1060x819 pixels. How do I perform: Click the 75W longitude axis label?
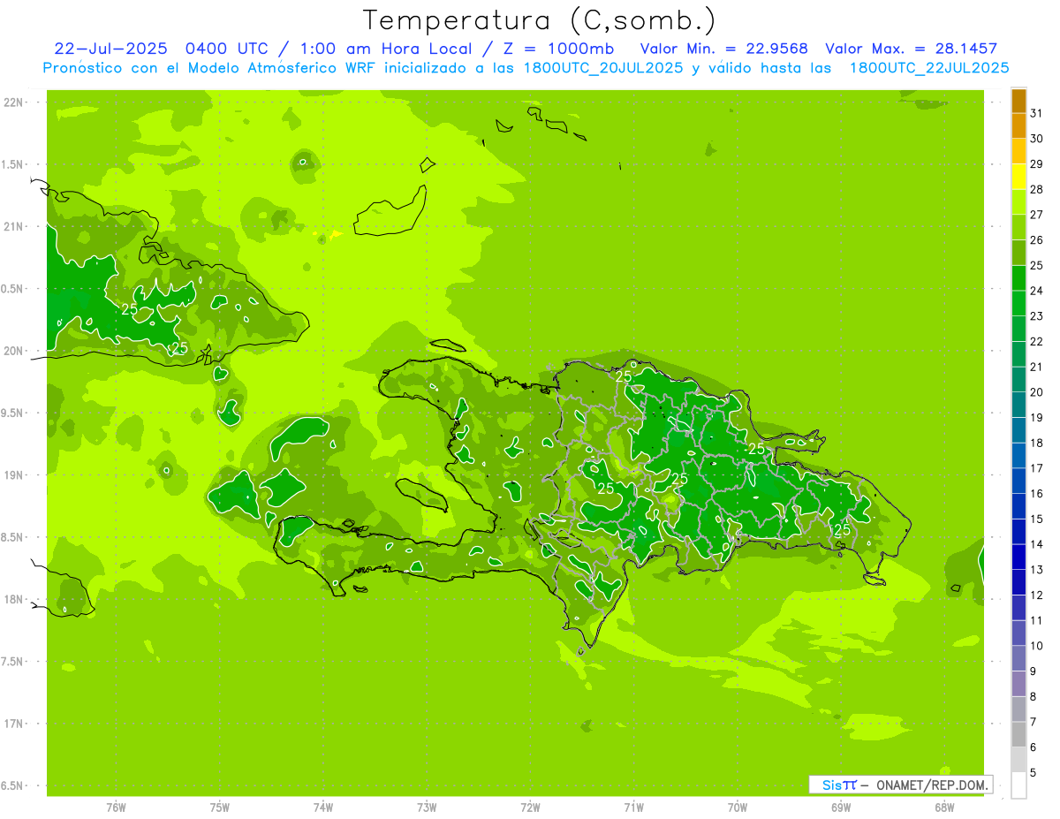click(x=219, y=807)
